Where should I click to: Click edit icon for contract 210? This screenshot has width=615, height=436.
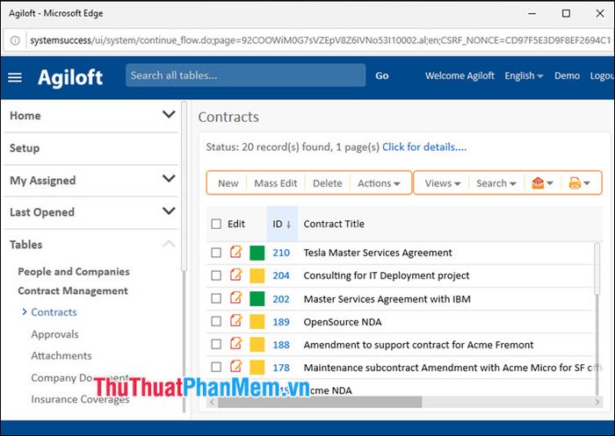(235, 253)
